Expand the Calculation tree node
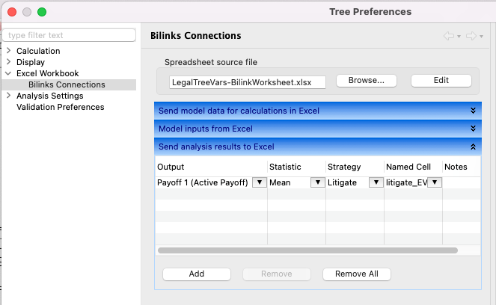The height and width of the screenshot is (305, 496). tap(8, 51)
